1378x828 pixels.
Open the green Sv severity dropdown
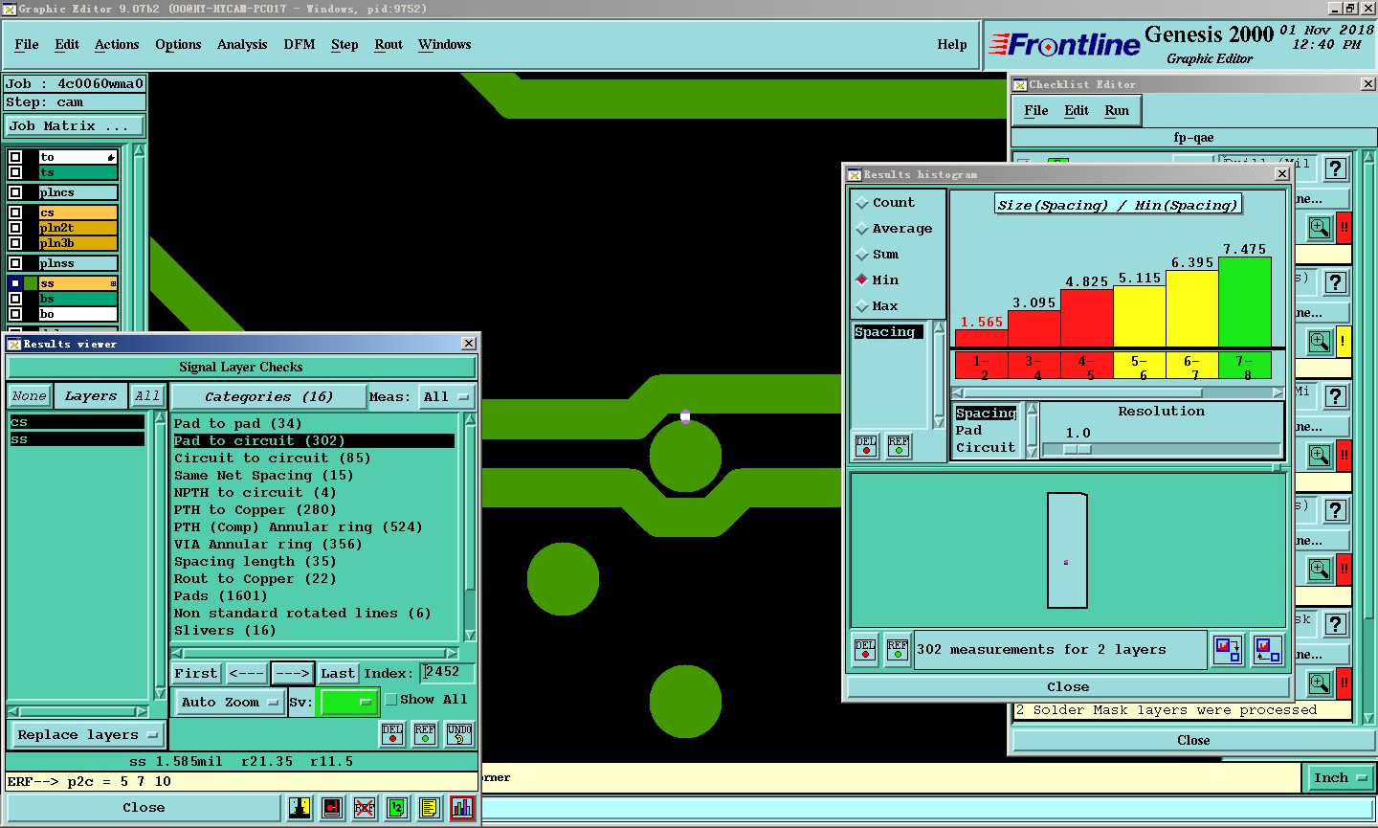[x=346, y=702]
